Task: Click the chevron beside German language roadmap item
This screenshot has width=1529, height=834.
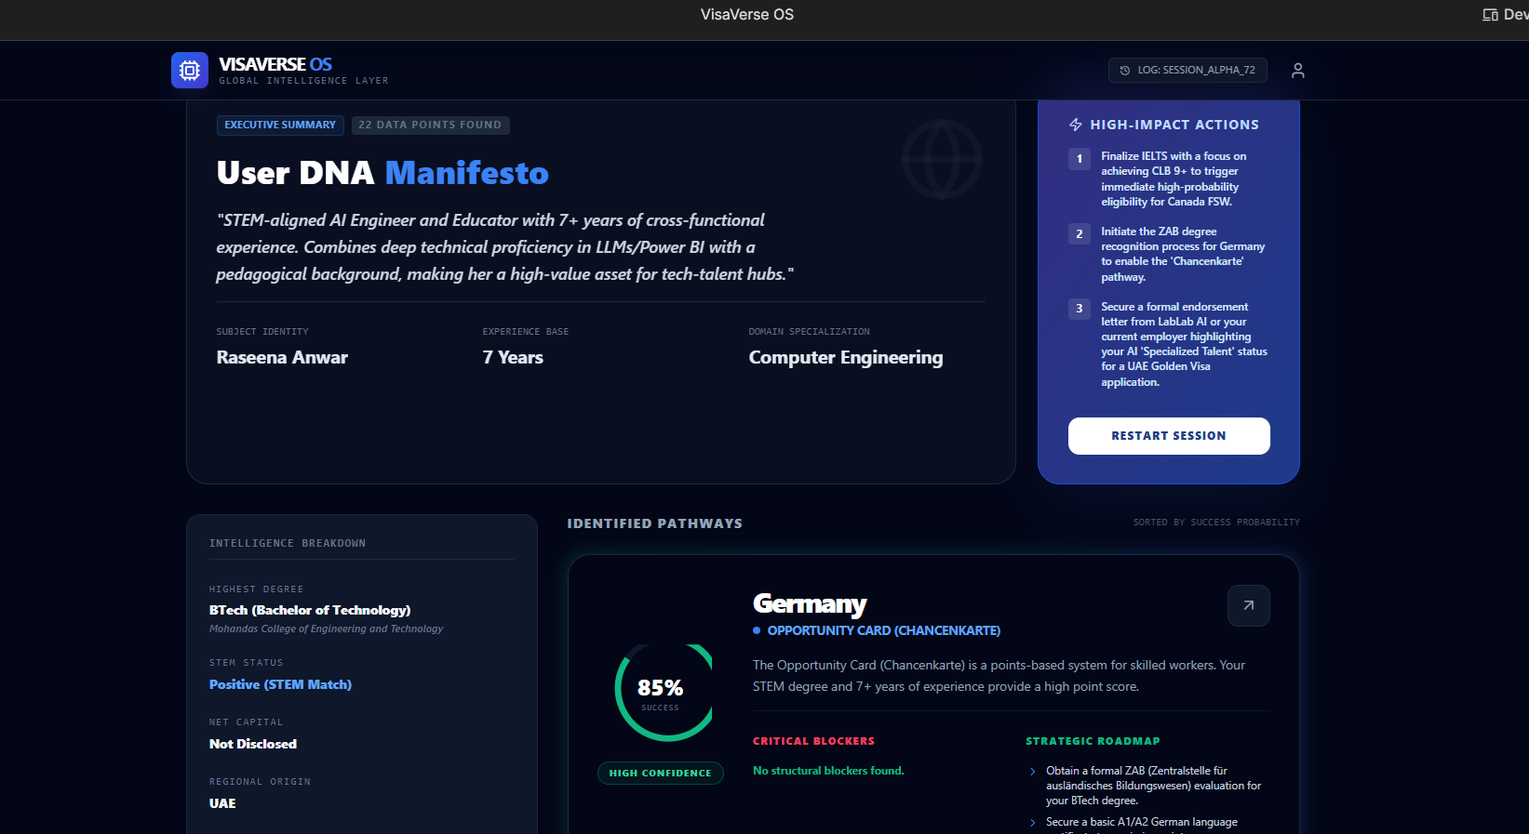Action: click(1032, 823)
